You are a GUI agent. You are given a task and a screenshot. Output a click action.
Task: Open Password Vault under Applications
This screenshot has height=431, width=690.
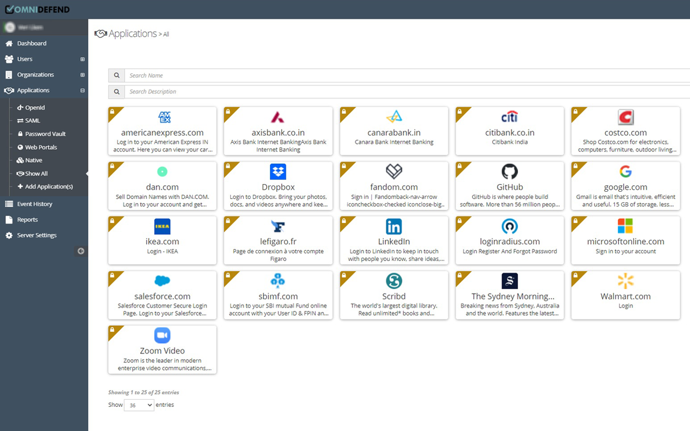coord(44,134)
